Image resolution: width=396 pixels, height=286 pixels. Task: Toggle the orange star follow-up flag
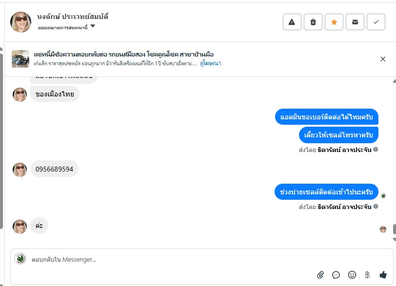point(334,22)
